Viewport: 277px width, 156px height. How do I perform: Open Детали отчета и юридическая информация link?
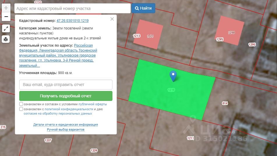pyautogui.click(x=66, y=125)
